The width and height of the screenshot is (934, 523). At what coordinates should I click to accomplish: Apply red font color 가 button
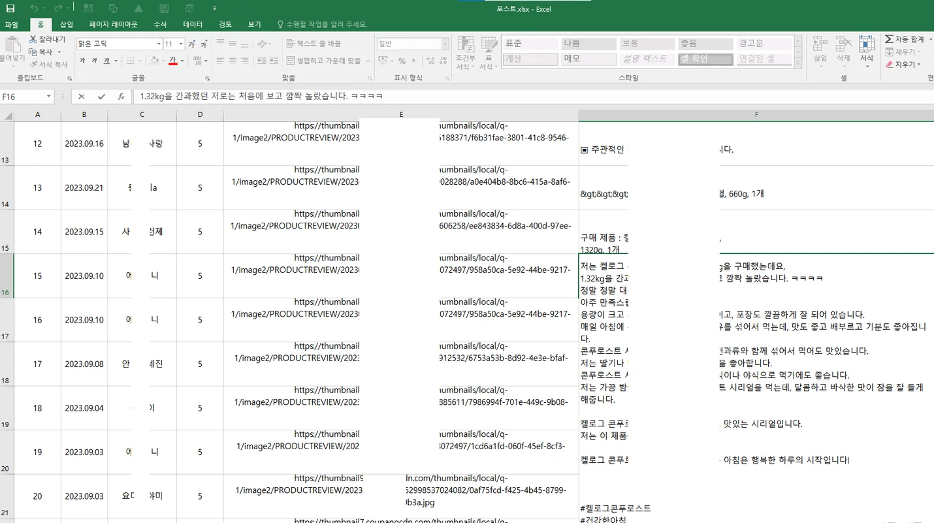(173, 61)
